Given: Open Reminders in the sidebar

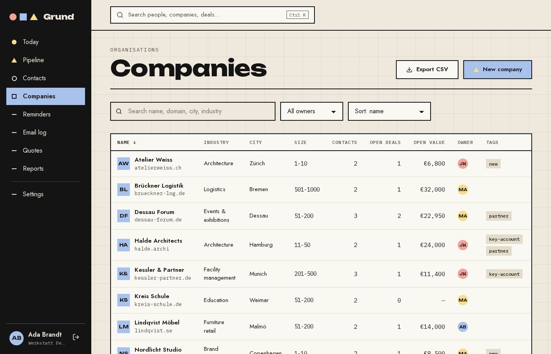Looking at the screenshot, I should click(46, 114).
